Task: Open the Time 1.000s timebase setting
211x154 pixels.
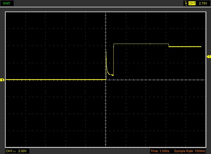Action: click(160, 151)
